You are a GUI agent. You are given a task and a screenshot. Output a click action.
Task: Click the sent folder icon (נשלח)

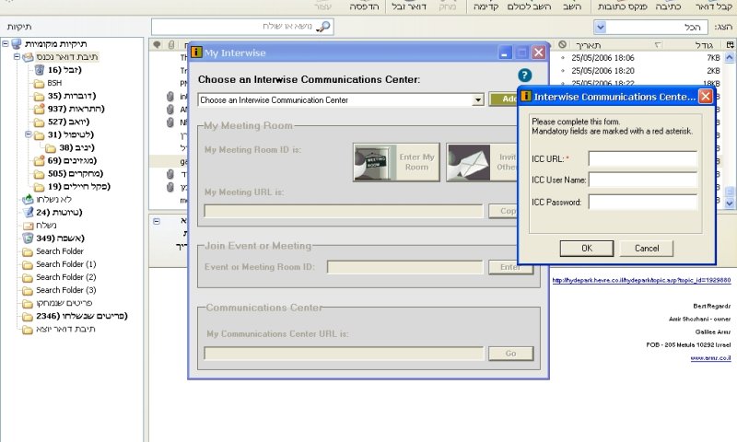(28, 226)
